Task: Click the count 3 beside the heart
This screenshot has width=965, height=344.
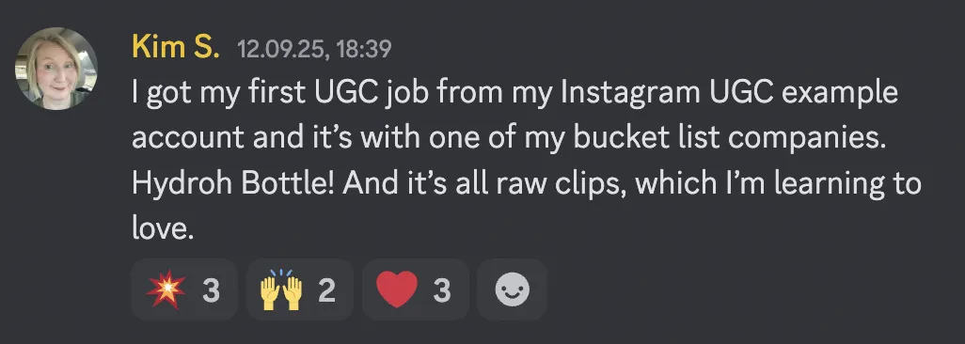Action: [x=442, y=289]
